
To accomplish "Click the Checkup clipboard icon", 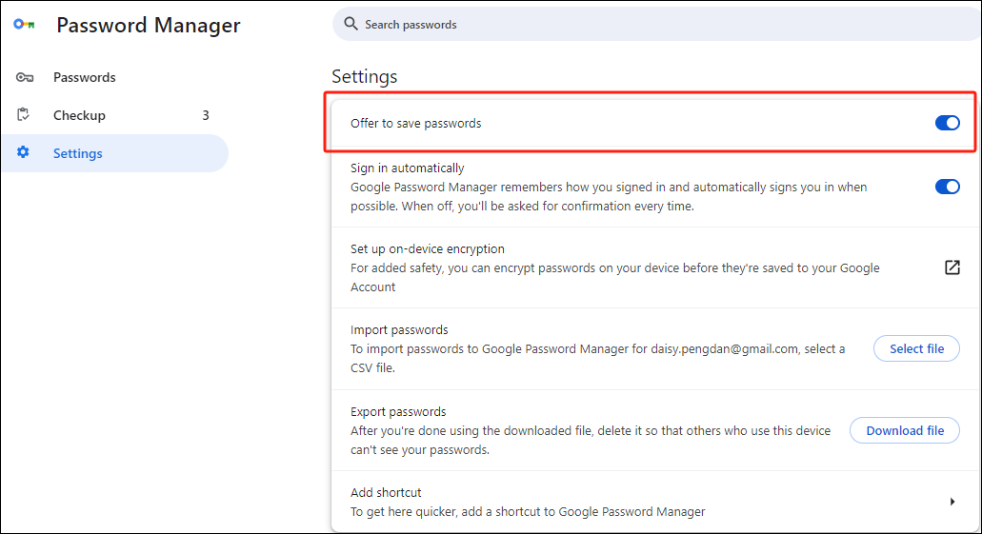I will pyautogui.click(x=24, y=115).
